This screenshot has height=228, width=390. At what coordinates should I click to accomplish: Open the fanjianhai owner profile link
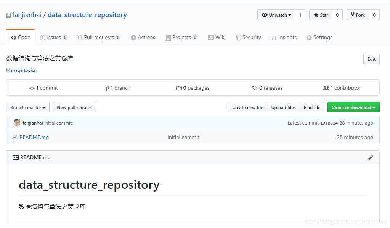(x=27, y=15)
